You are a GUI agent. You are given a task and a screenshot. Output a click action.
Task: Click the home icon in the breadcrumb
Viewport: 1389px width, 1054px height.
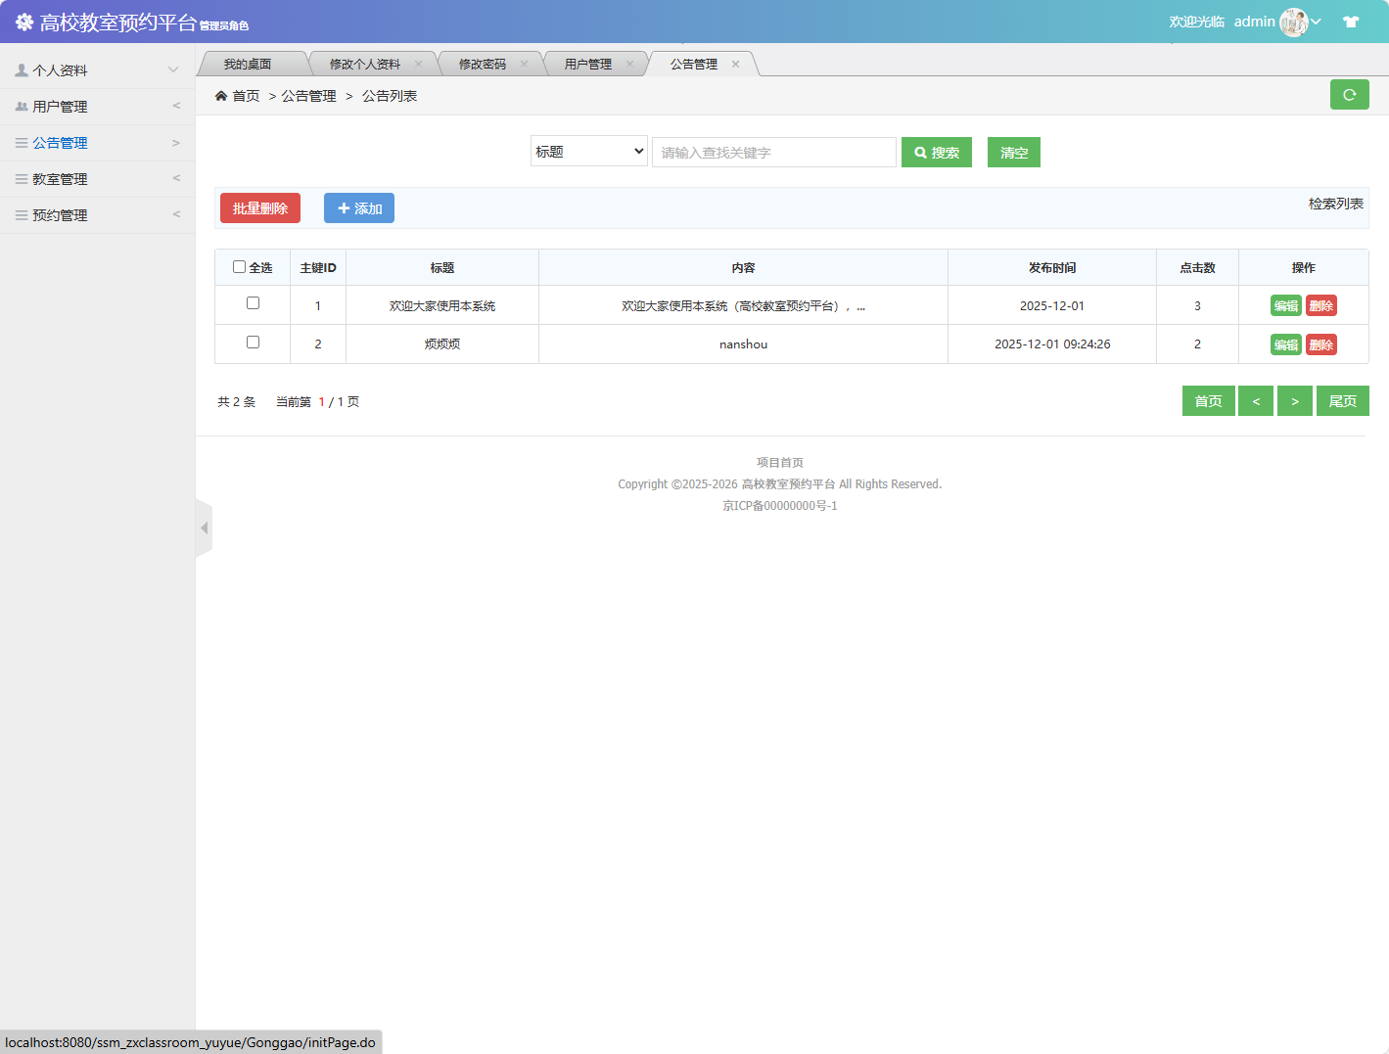point(221,95)
